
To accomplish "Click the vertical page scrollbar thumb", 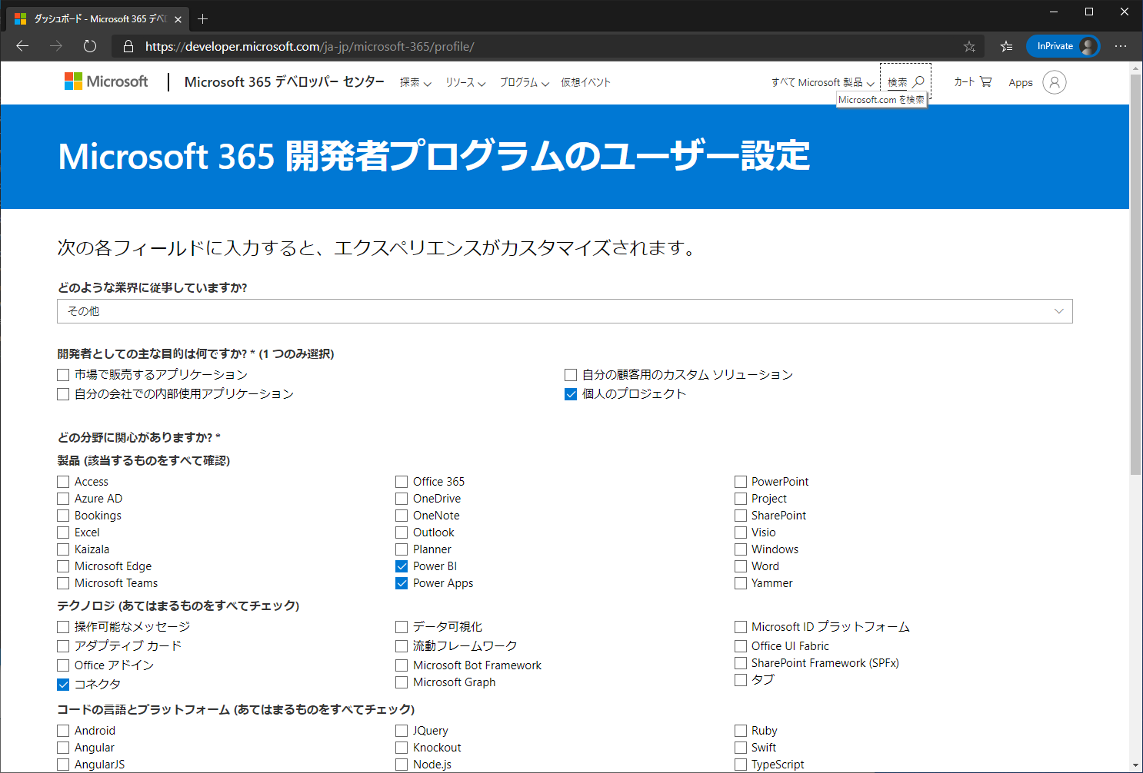I will [1135, 274].
